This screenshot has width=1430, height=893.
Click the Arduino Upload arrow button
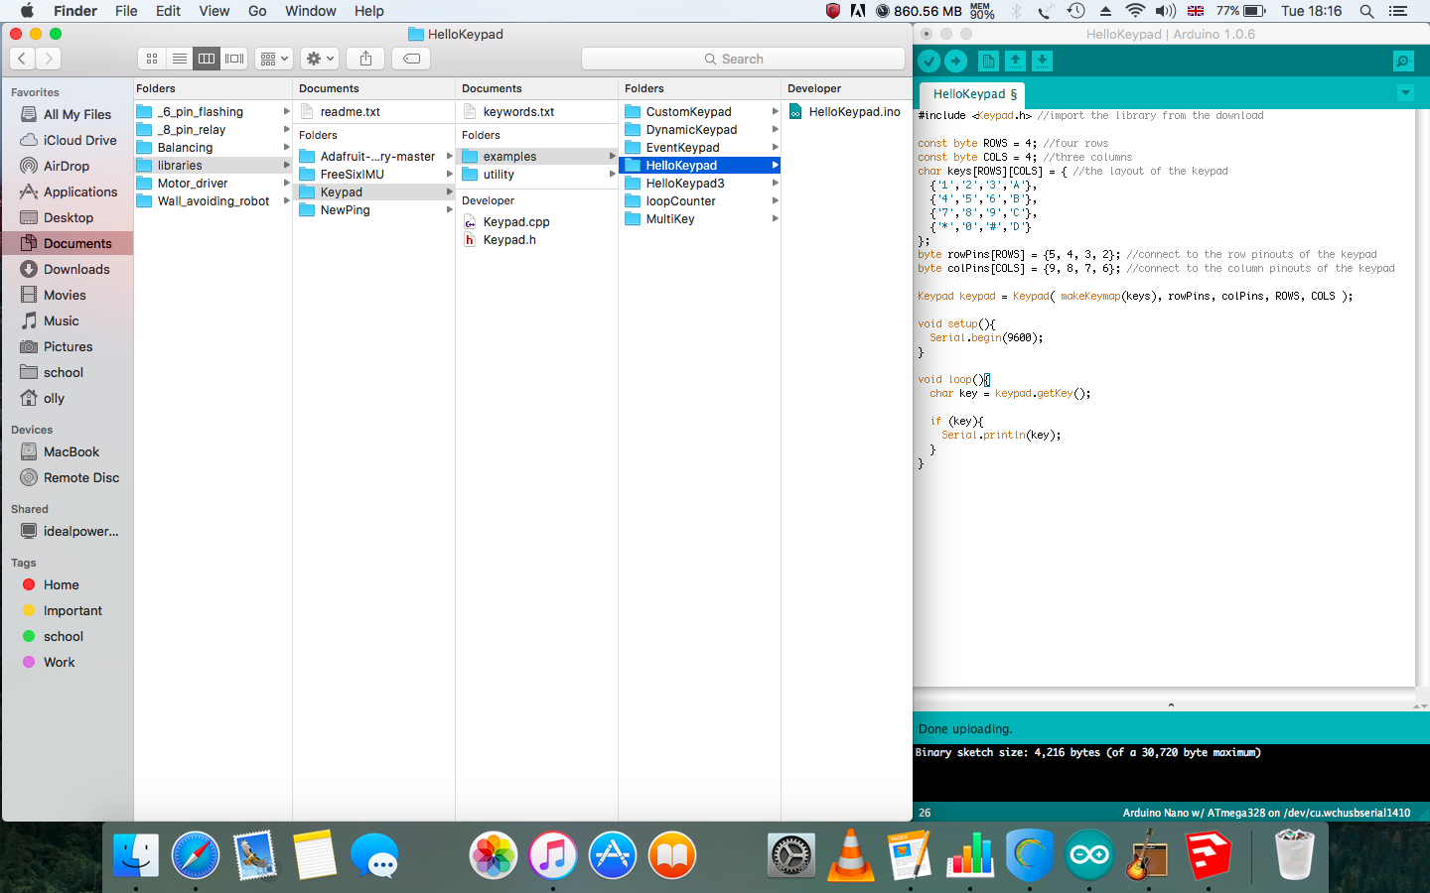coord(955,61)
